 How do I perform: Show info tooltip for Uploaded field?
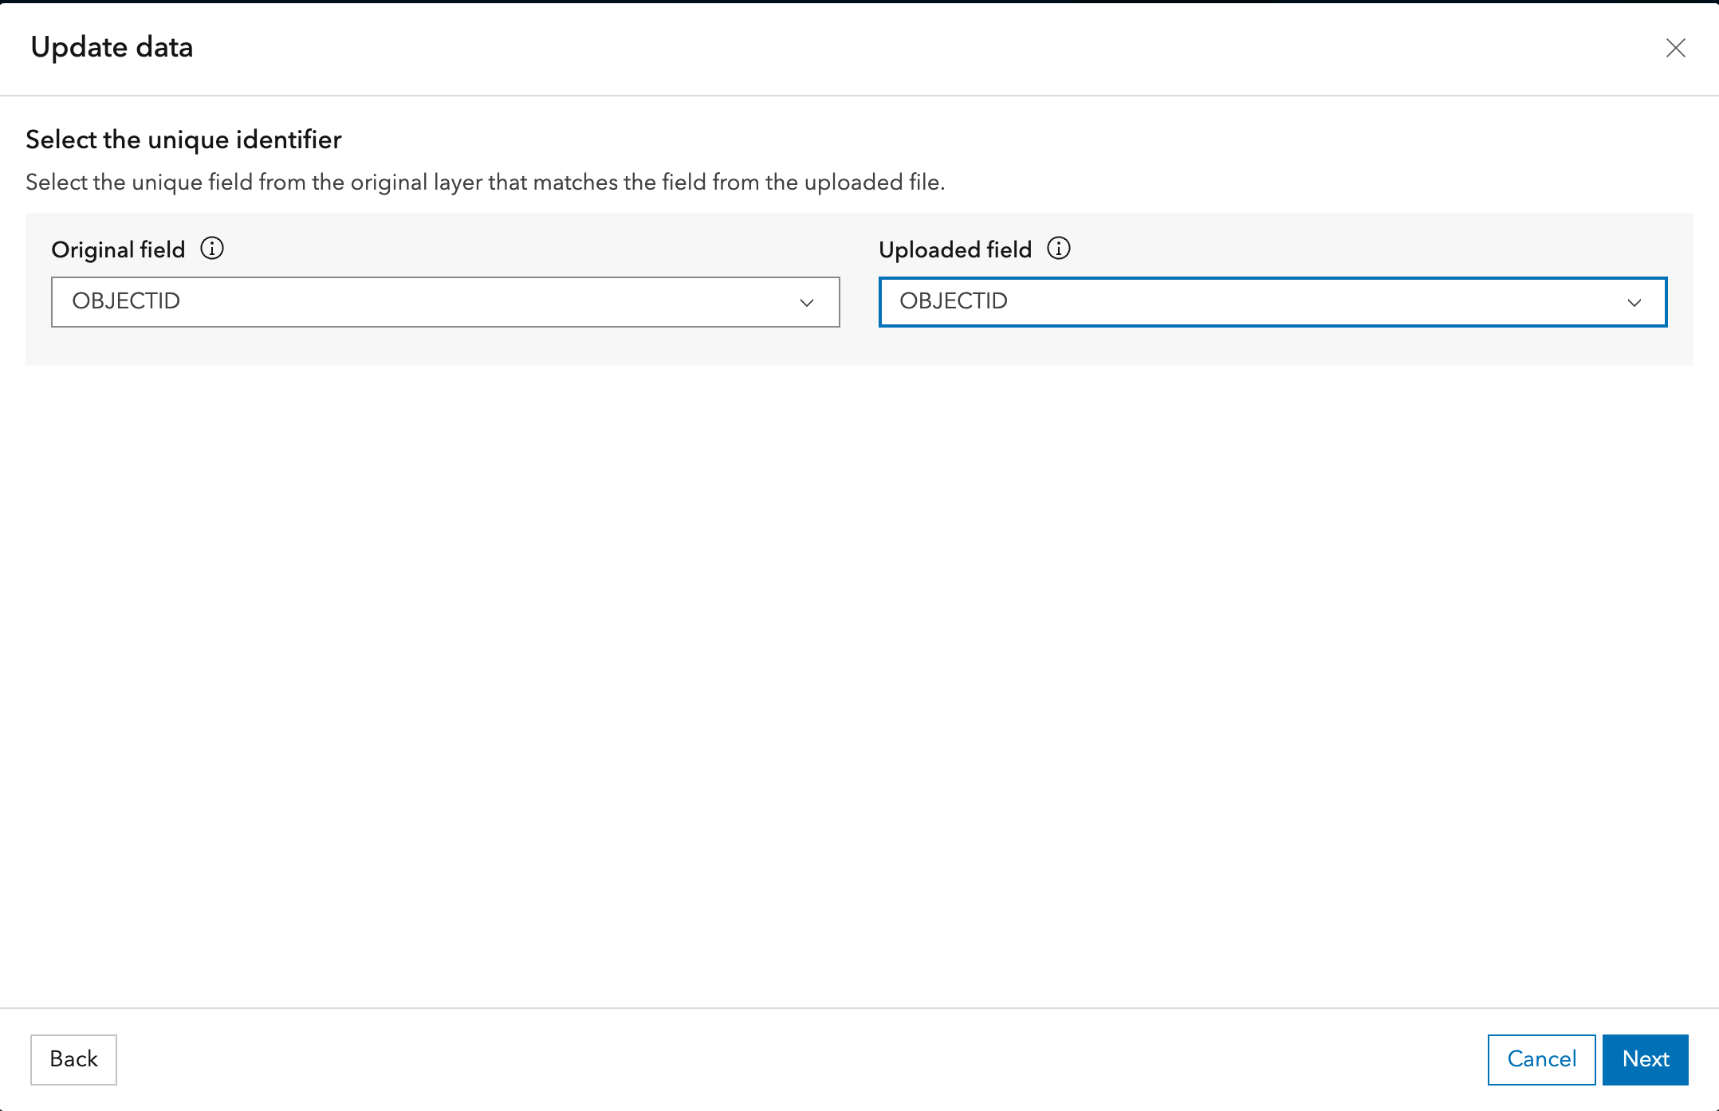click(x=1059, y=249)
